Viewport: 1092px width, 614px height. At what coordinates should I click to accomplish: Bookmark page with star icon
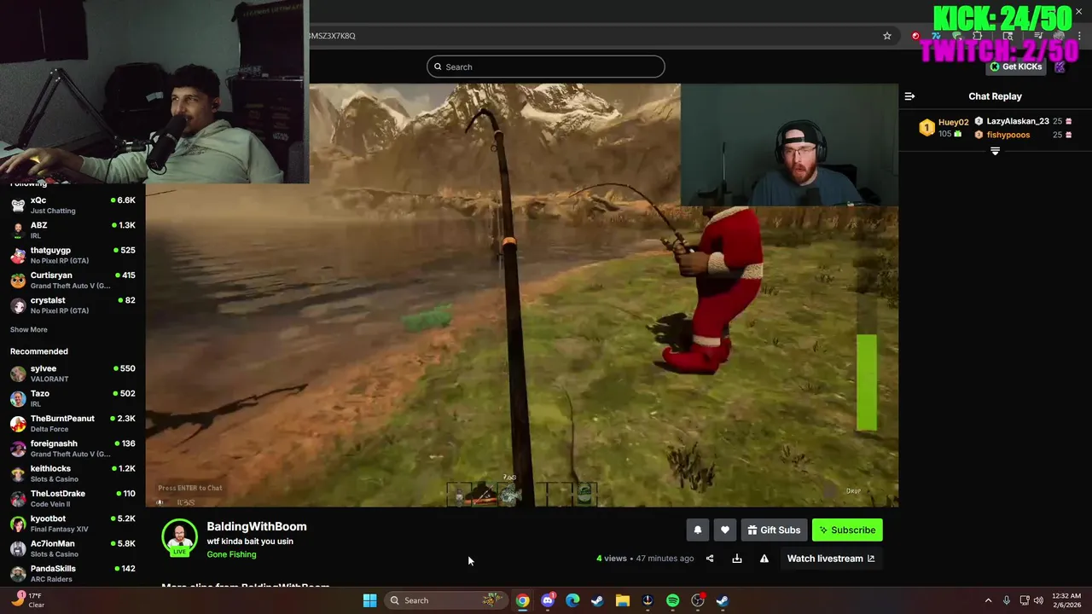(x=887, y=36)
